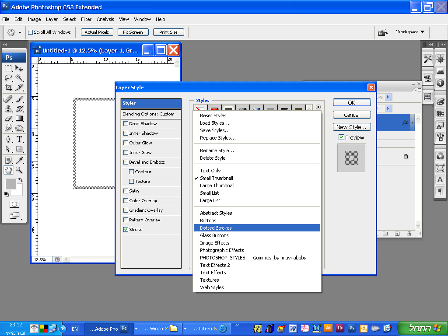Open the Analysis menu

[105, 19]
